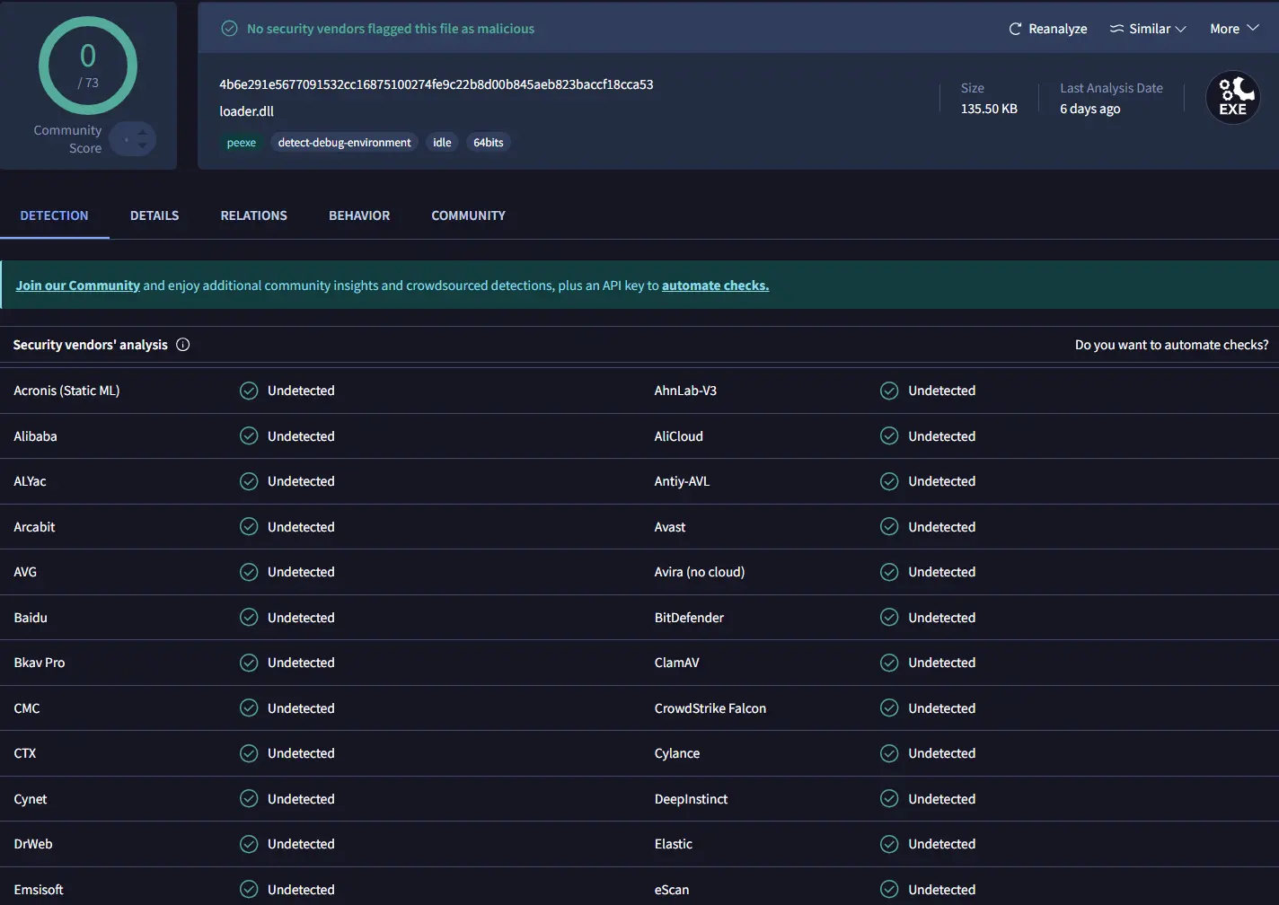Click the check icon for CTX
The height and width of the screenshot is (905, 1279).
coord(249,753)
